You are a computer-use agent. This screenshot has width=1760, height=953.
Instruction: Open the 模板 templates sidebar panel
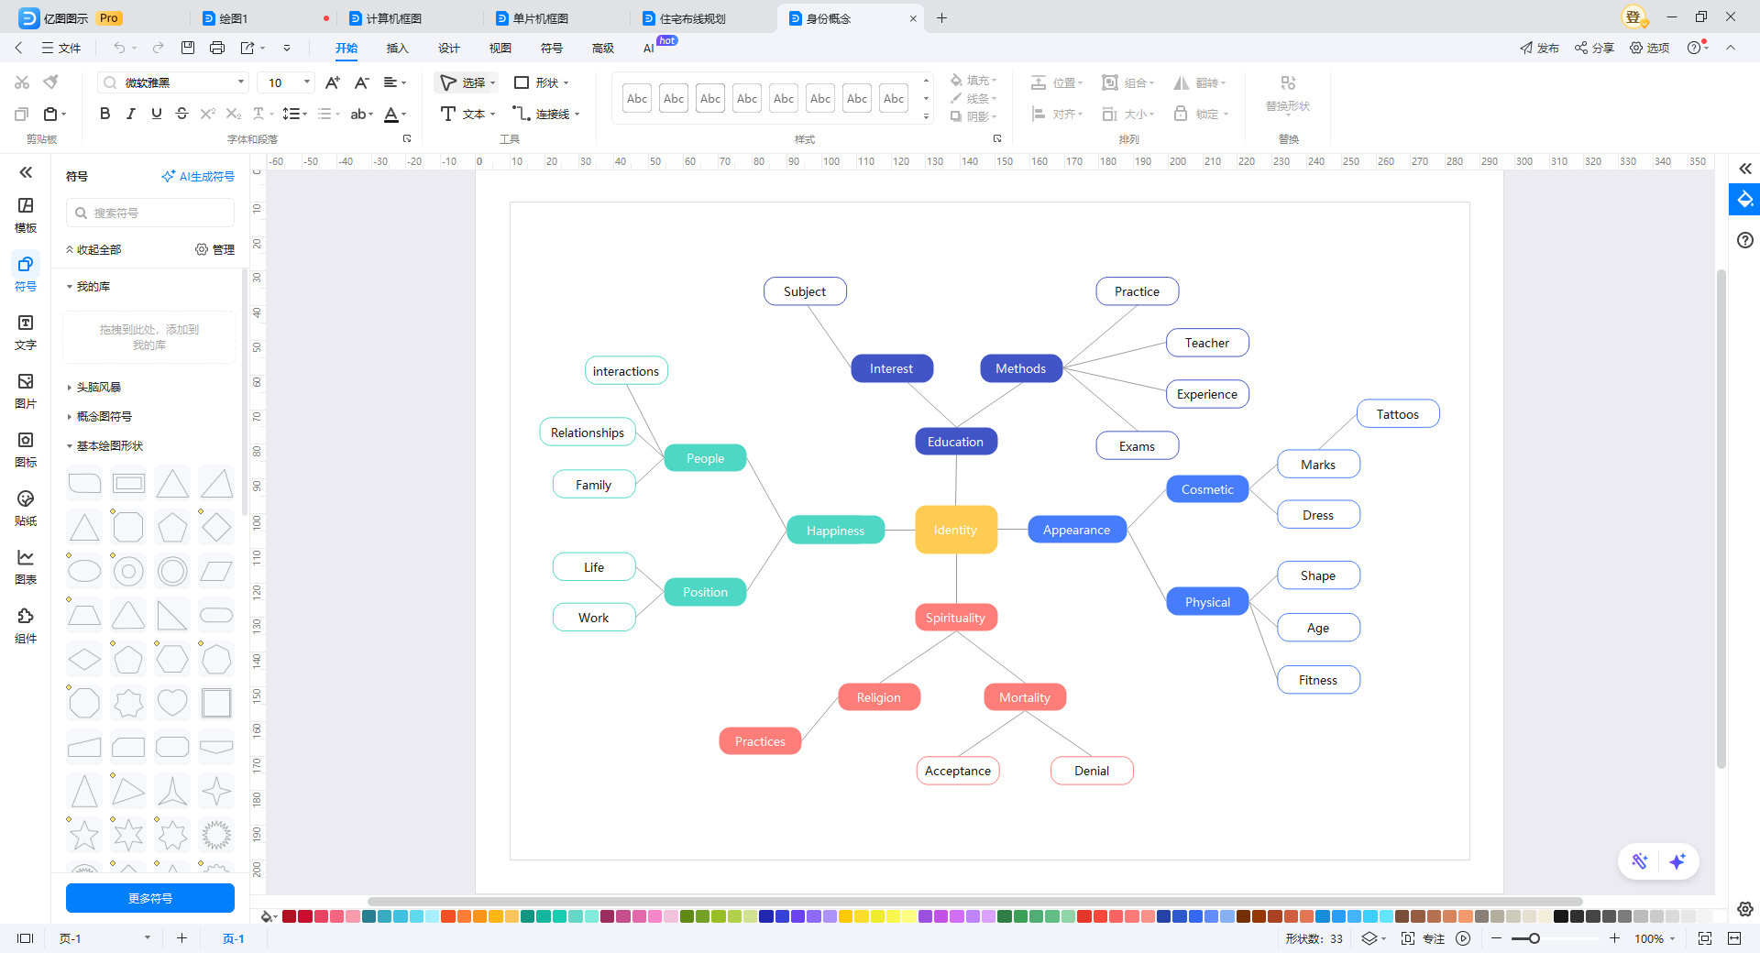pos(26,215)
